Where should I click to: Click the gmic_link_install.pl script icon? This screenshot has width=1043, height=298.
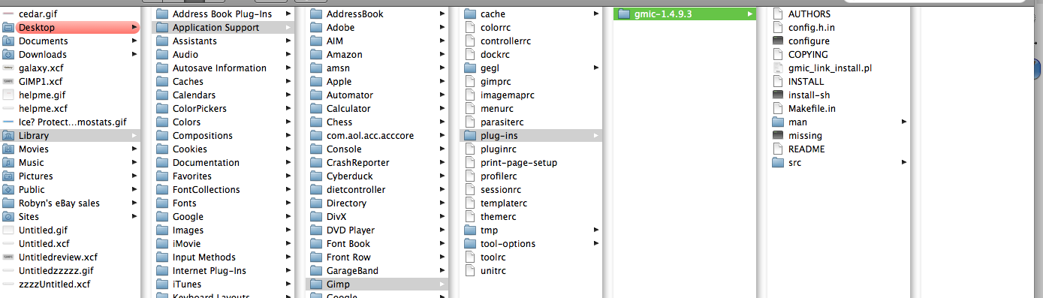click(778, 68)
